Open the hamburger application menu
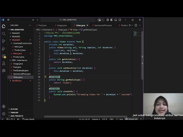Screen dimensions: 183x137 [8, 20]
